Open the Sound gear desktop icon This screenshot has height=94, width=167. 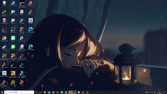point(22,39)
